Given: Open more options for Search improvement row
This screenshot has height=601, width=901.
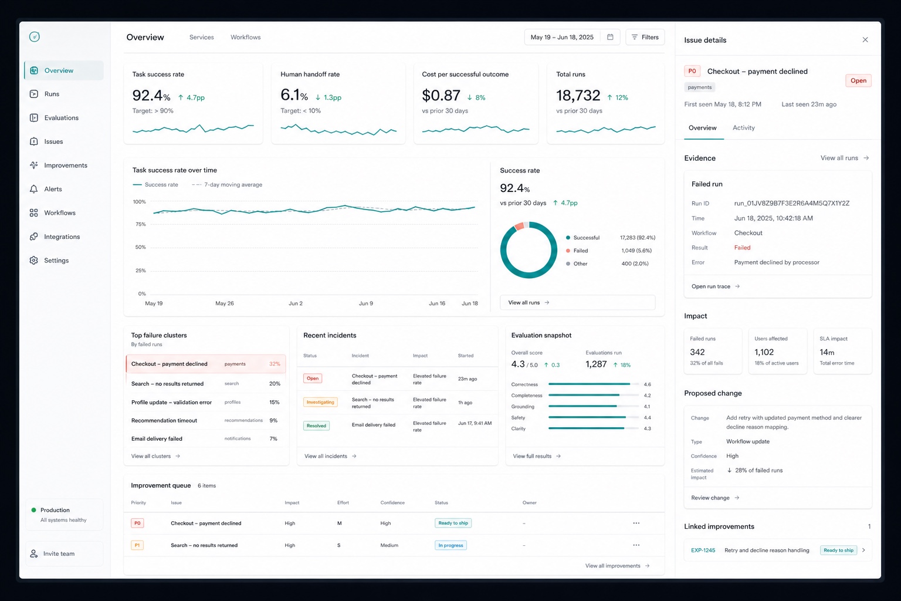Looking at the screenshot, I should tap(636, 545).
